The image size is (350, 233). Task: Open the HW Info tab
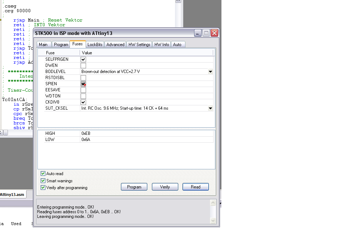pyautogui.click(x=162, y=45)
